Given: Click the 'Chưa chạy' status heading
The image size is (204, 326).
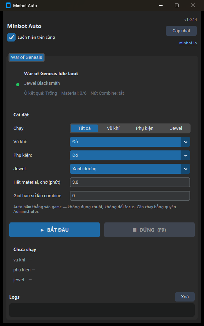Looking at the screenshot, I should click(x=25, y=249).
